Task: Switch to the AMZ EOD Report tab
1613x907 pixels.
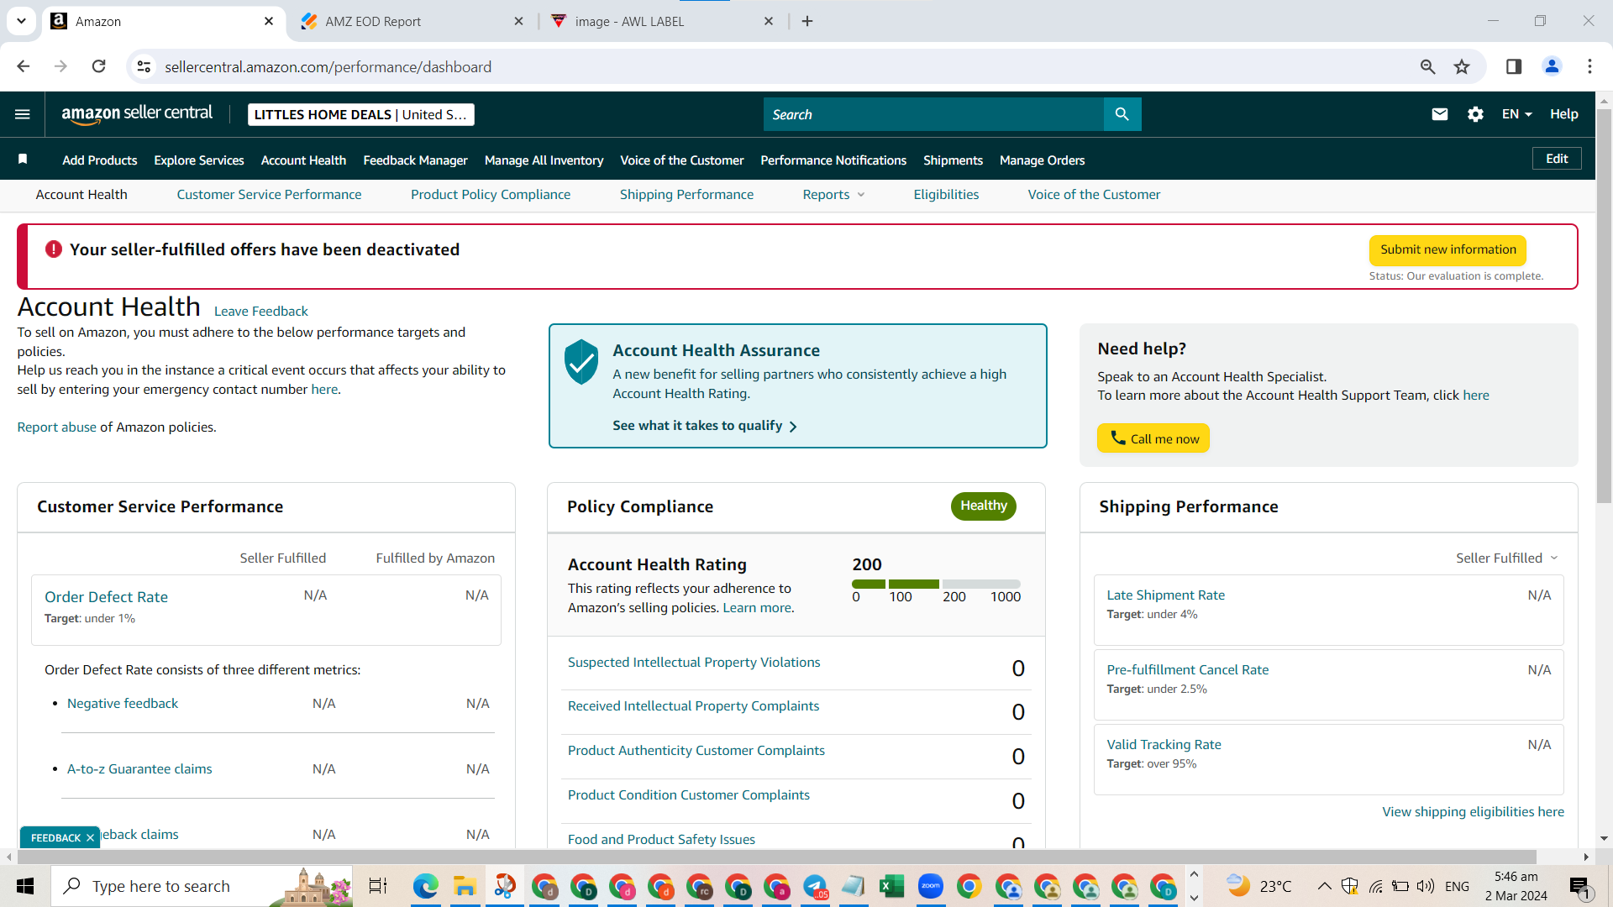Action: click(412, 21)
